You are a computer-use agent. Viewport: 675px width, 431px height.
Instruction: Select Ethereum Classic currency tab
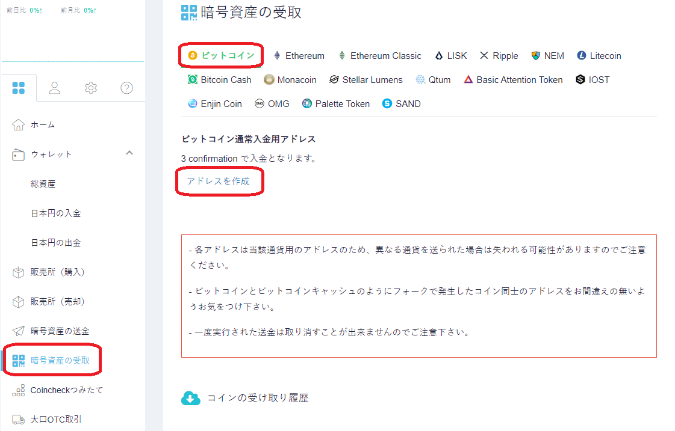click(x=380, y=56)
